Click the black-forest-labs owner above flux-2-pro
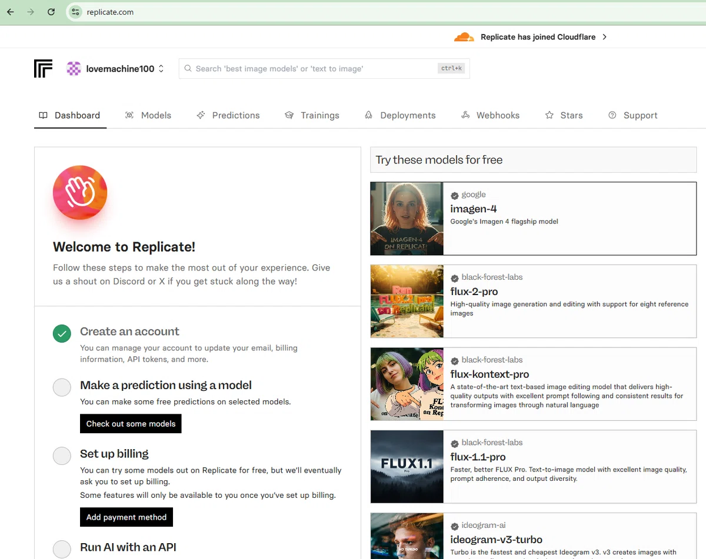706x559 pixels. 492,277
